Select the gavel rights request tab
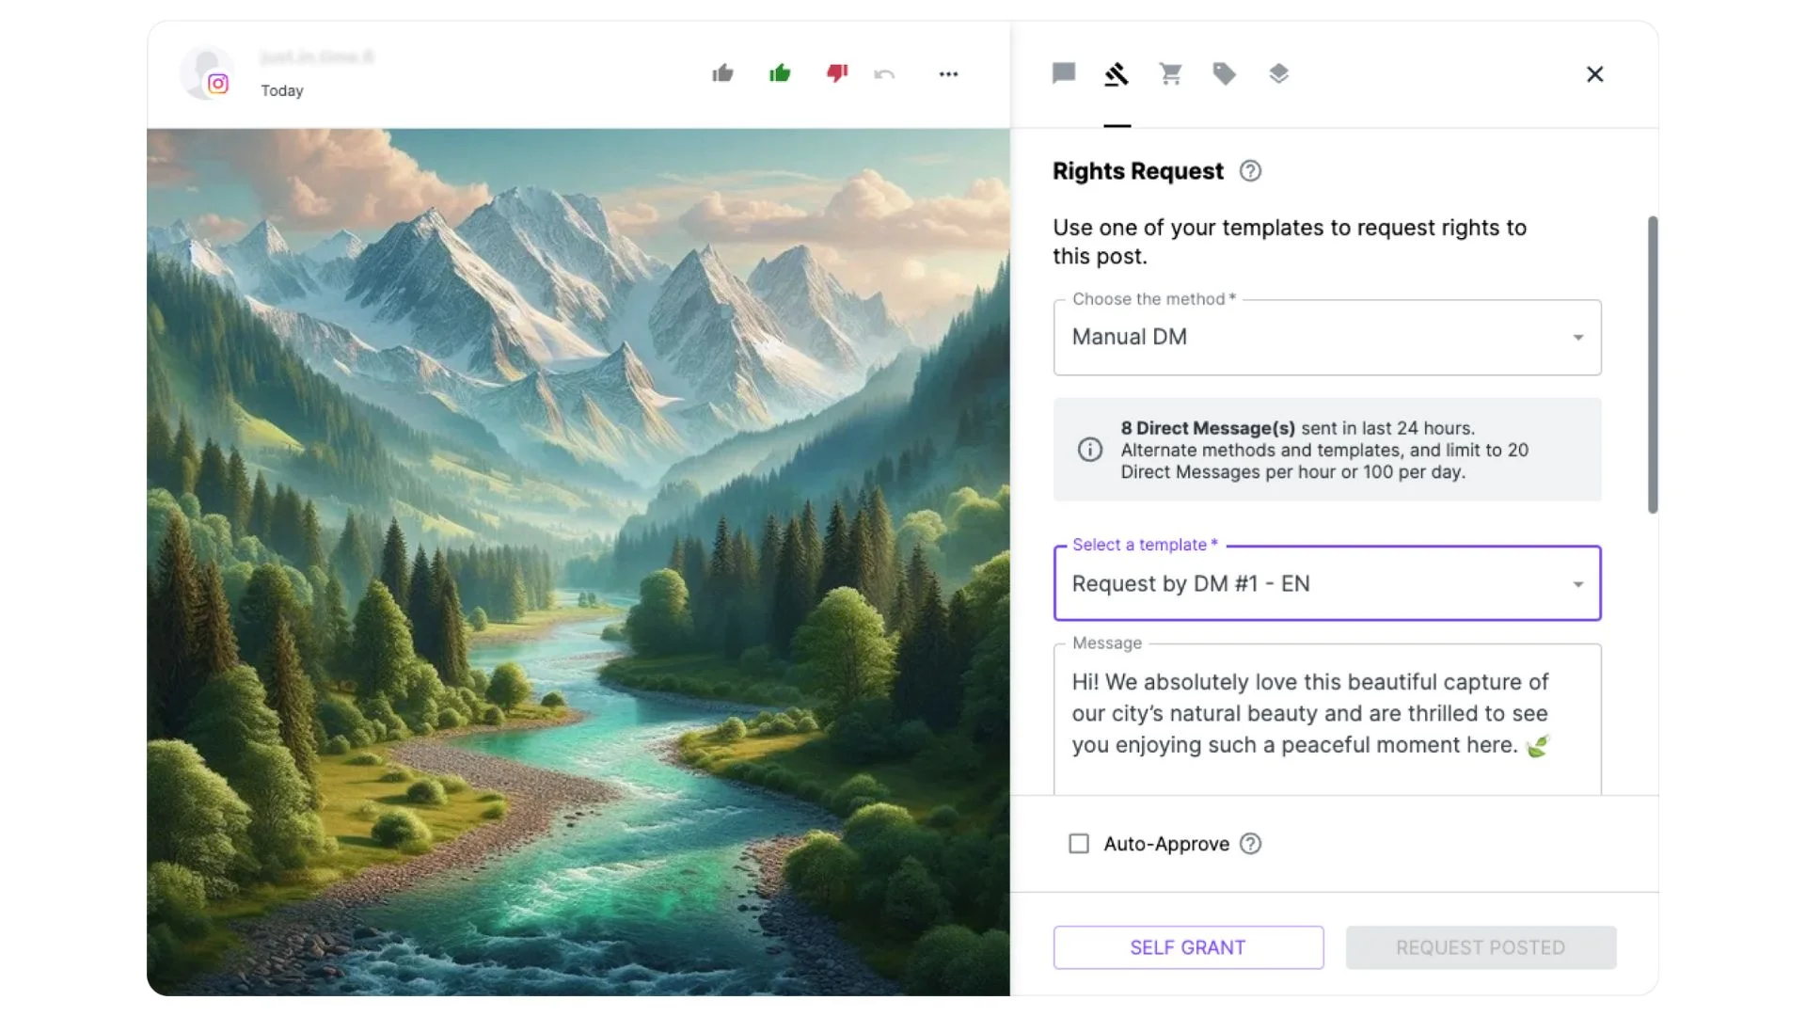Viewport: 1806px width, 1016px height. [1117, 74]
